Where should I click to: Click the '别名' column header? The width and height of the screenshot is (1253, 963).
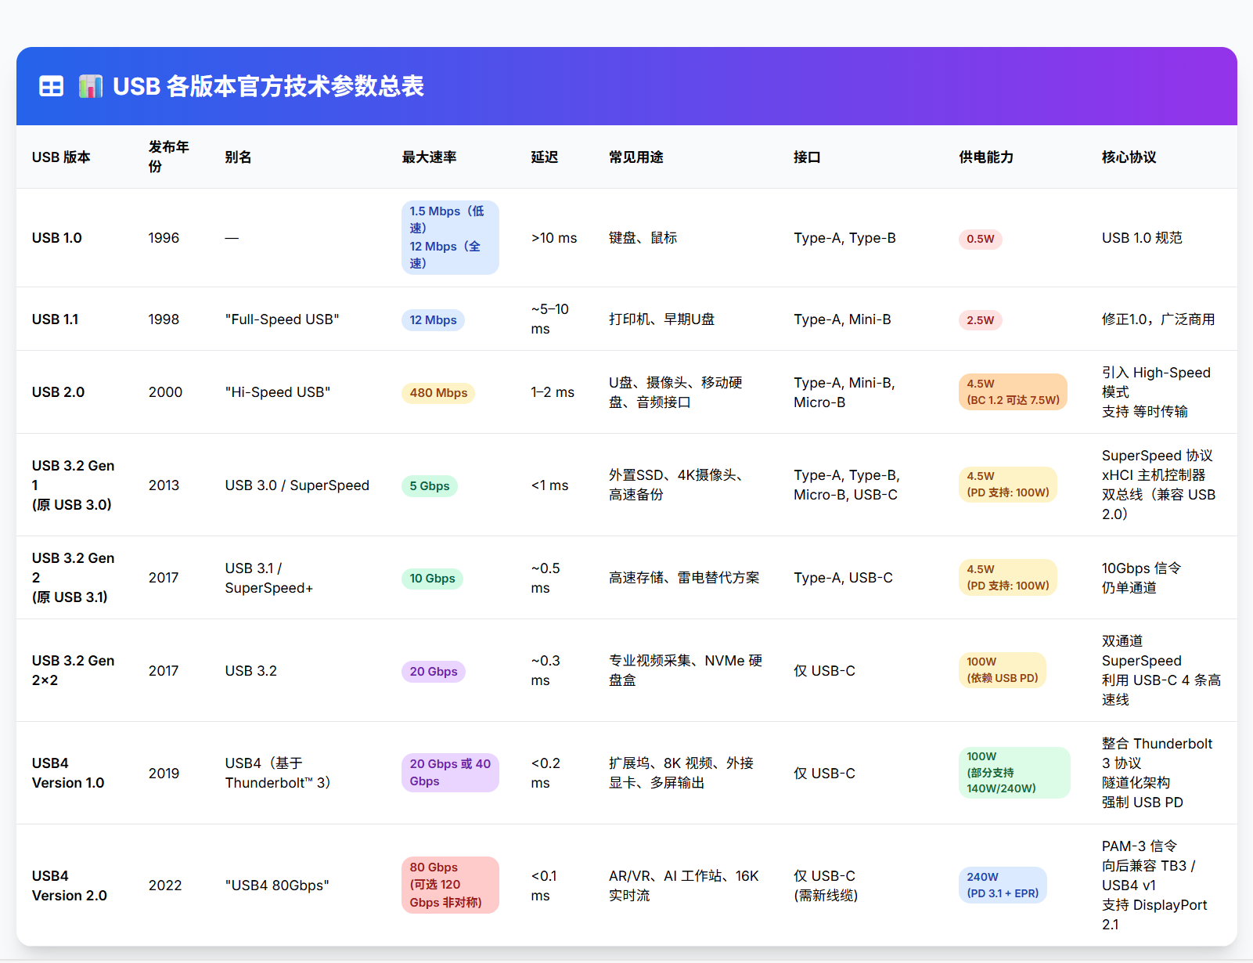[x=238, y=157]
